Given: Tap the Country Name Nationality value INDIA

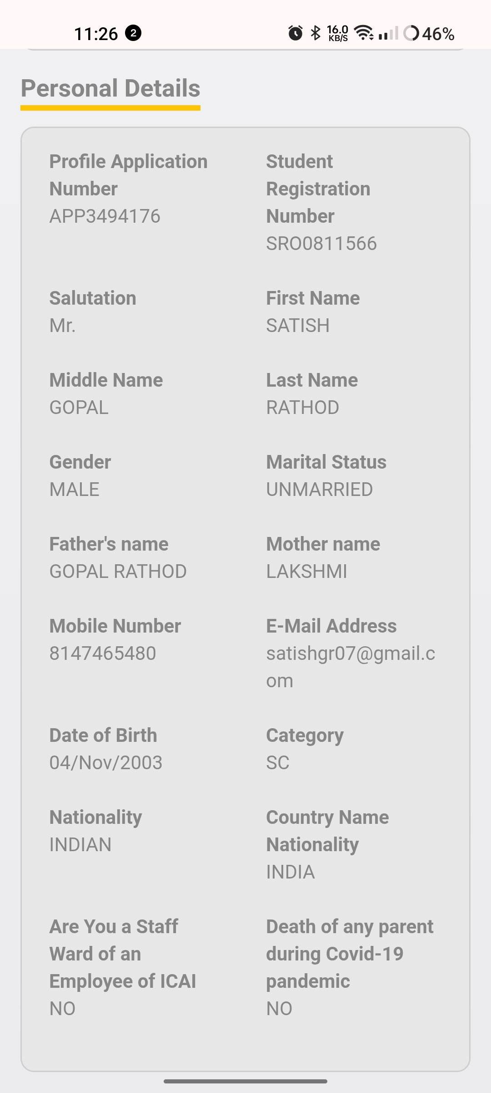Looking at the screenshot, I should (x=291, y=872).
